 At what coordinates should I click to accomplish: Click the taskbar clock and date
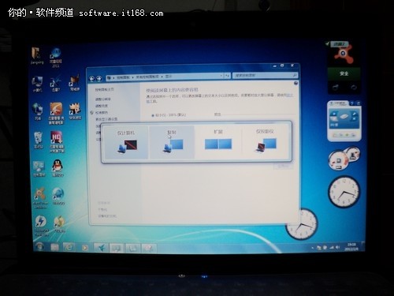coord(351,247)
